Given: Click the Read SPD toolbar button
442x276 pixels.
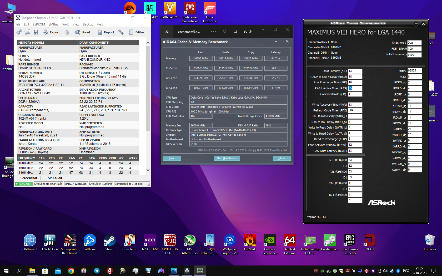Looking at the screenshot, I should pyautogui.click(x=82, y=32).
